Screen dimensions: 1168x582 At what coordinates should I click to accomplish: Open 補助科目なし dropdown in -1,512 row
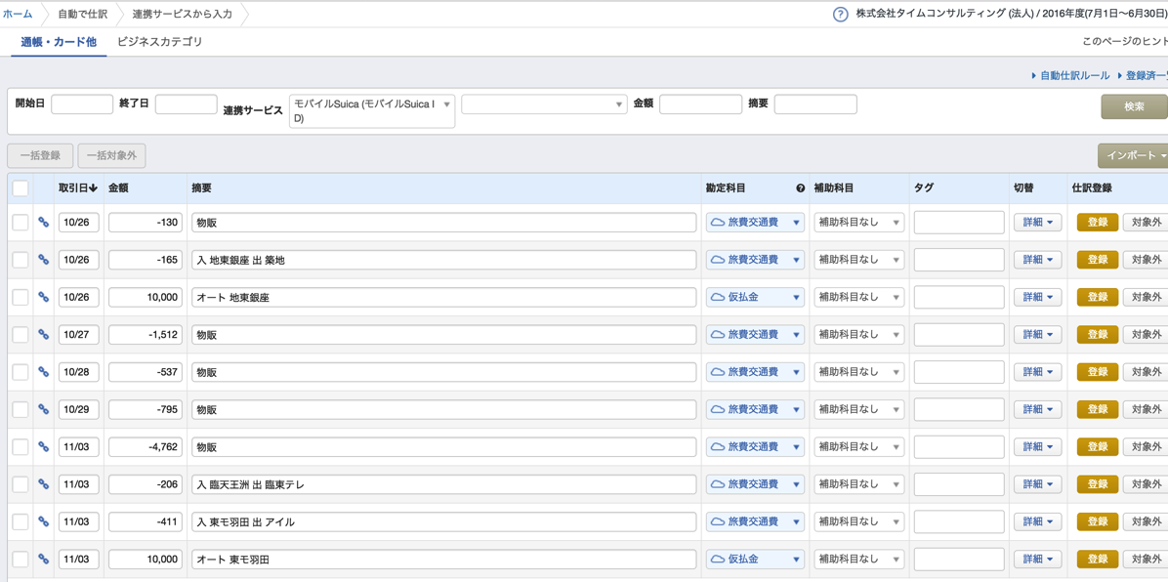(858, 335)
